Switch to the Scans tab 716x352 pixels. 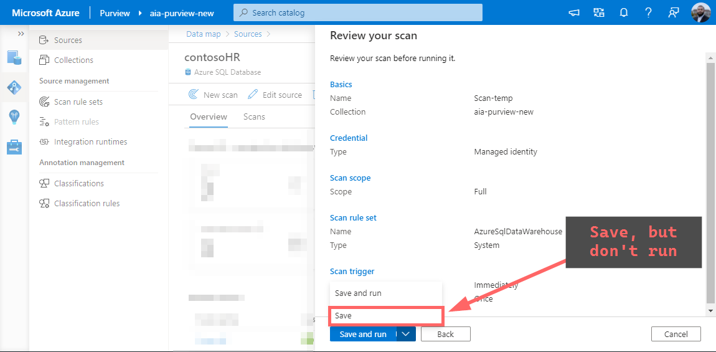point(254,117)
